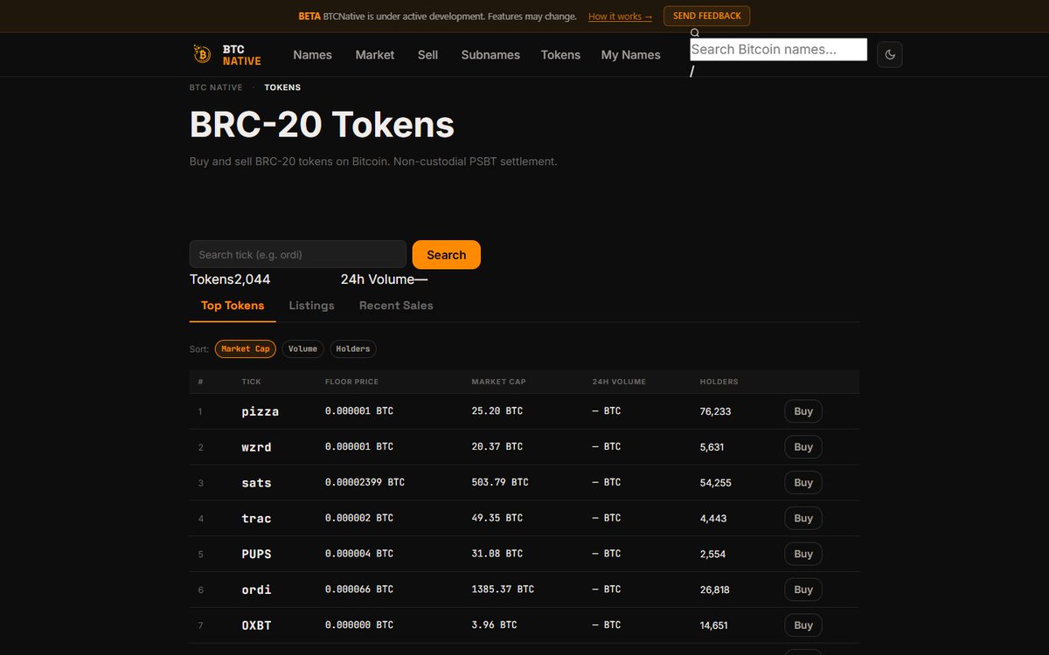Click the BTC NATIVE breadcrumb link

click(216, 87)
